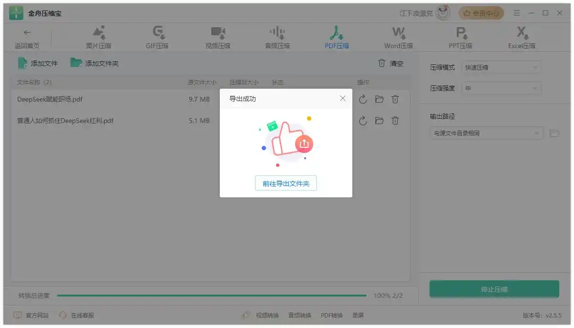
Task: Open the PPT压缩 tool
Action: [461, 38]
